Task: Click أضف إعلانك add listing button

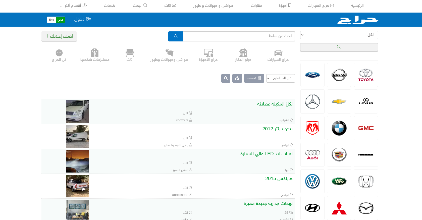Action: pyautogui.click(x=59, y=36)
